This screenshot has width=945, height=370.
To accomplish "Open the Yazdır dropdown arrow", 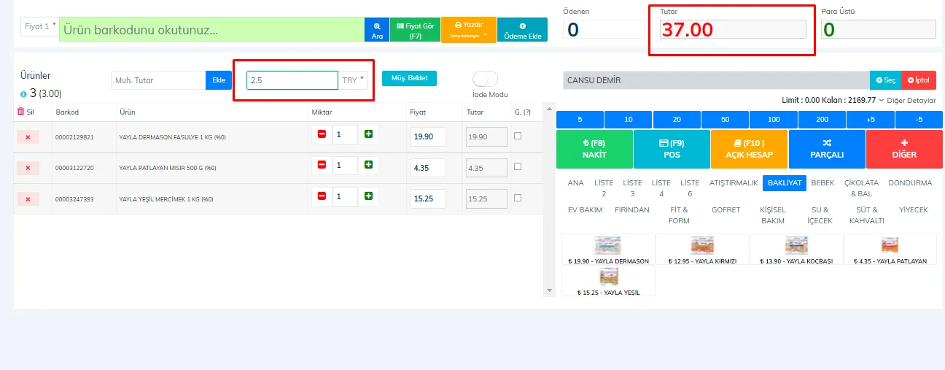I will pos(484,34).
